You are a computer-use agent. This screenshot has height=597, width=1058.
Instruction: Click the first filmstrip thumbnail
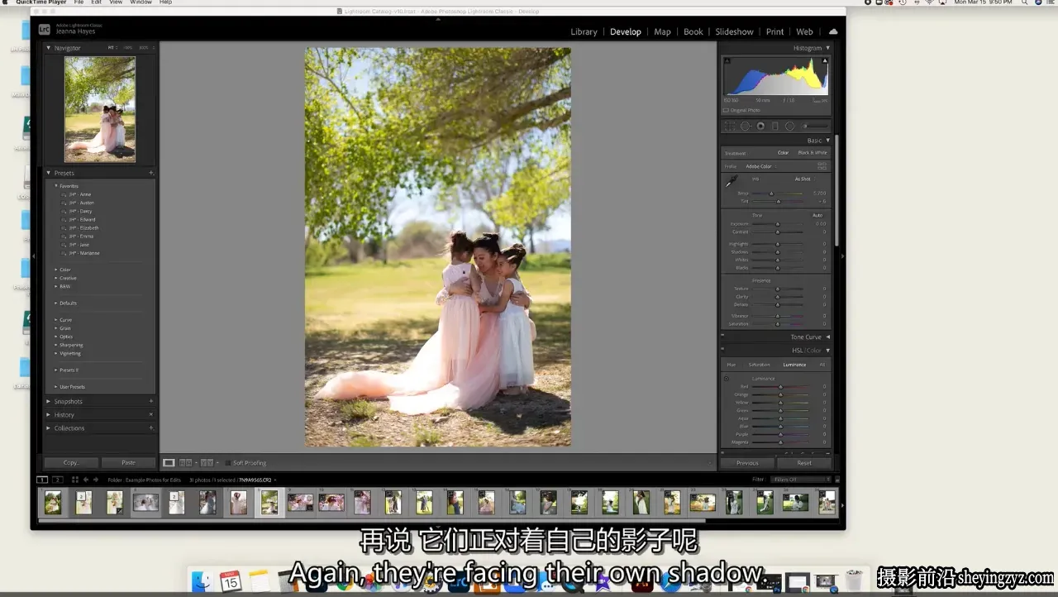click(x=53, y=502)
